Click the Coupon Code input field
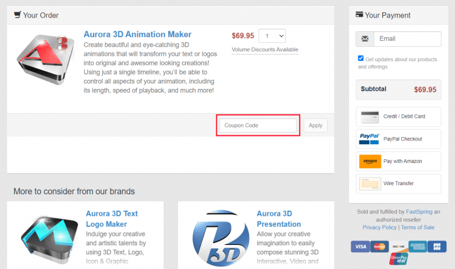455x269 pixels. [258, 125]
